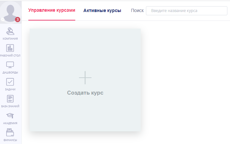Open Задачи checkmark icon
Image resolution: width=230 pixels, height=144 pixels.
(10, 82)
